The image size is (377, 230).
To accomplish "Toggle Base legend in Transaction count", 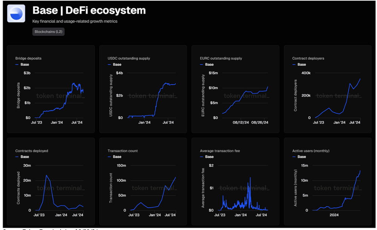I will click(x=115, y=157).
